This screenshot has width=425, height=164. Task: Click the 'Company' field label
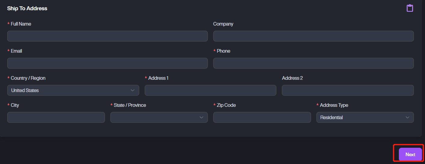(x=223, y=24)
